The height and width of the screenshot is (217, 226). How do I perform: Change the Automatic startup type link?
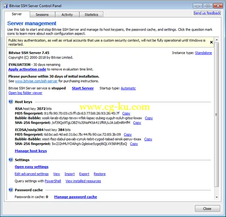pyautogui.click(x=128, y=88)
